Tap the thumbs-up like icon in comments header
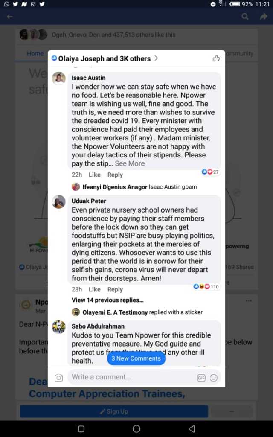The image size is (273, 437). [216, 58]
